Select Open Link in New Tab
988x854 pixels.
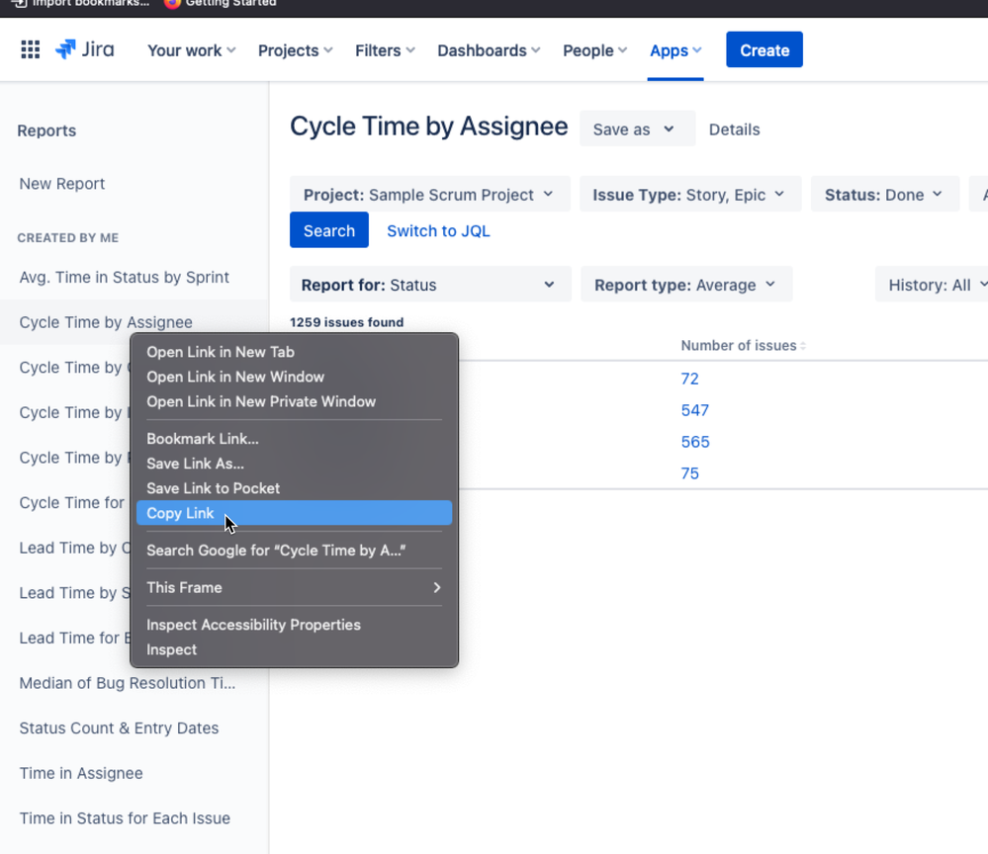tap(294, 352)
